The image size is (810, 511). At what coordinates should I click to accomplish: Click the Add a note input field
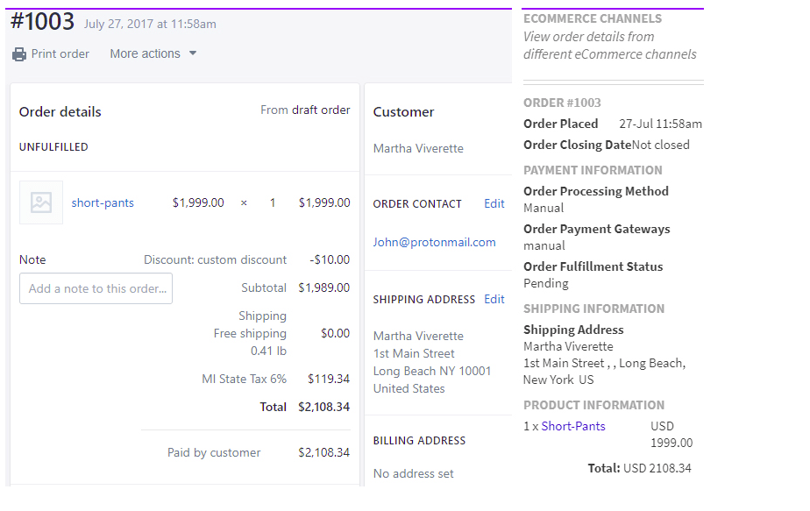point(96,288)
